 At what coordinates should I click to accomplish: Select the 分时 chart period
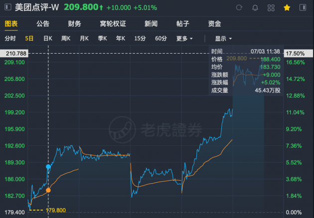[10, 38]
